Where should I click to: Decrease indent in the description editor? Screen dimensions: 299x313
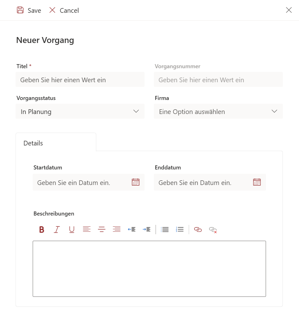point(132,230)
